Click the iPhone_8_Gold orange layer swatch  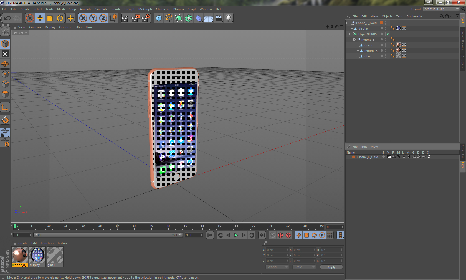382,23
